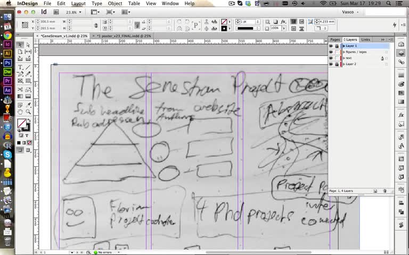Click the Create new layer button
This screenshot has width=409, height=255.
point(375,191)
